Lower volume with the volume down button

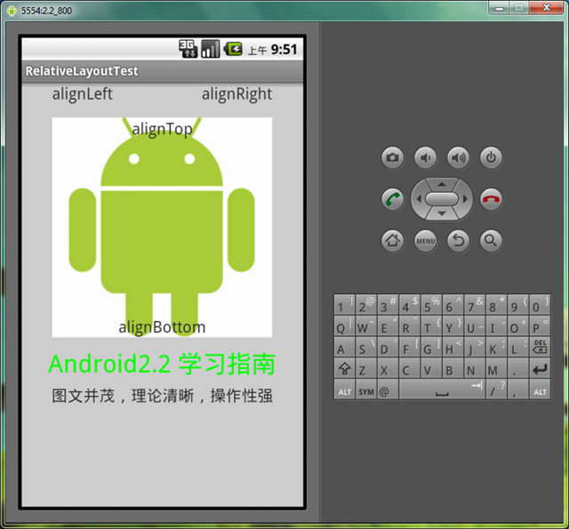tap(426, 158)
